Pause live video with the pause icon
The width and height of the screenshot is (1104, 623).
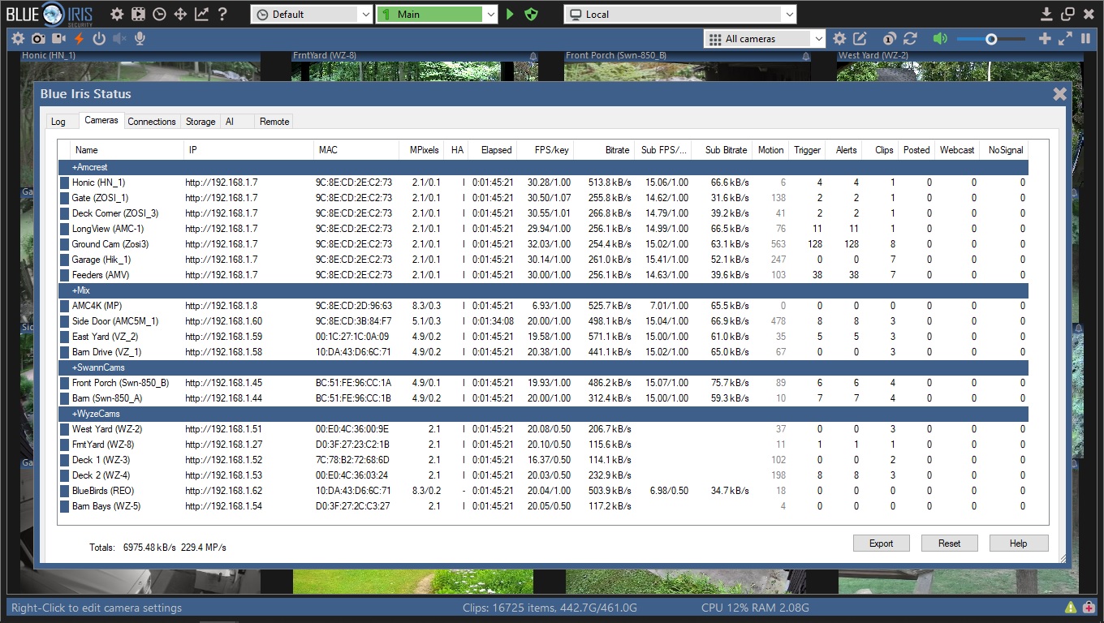pos(1085,38)
